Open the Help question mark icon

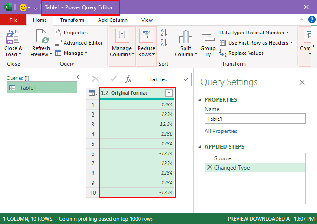click(x=312, y=20)
